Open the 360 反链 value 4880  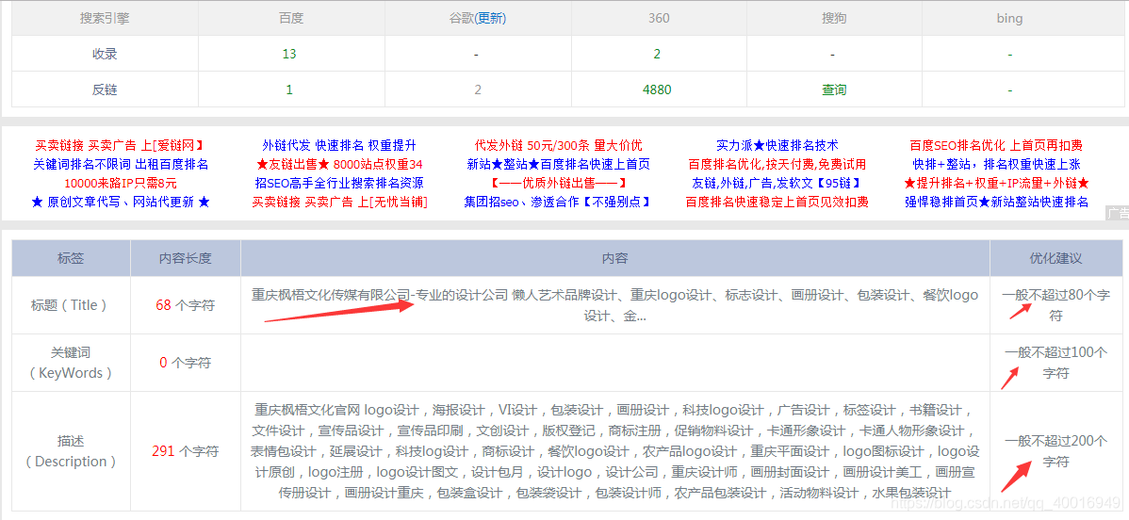point(657,90)
